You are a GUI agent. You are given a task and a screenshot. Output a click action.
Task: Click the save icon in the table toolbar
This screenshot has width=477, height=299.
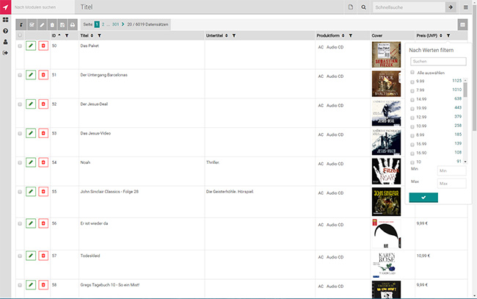coord(62,25)
